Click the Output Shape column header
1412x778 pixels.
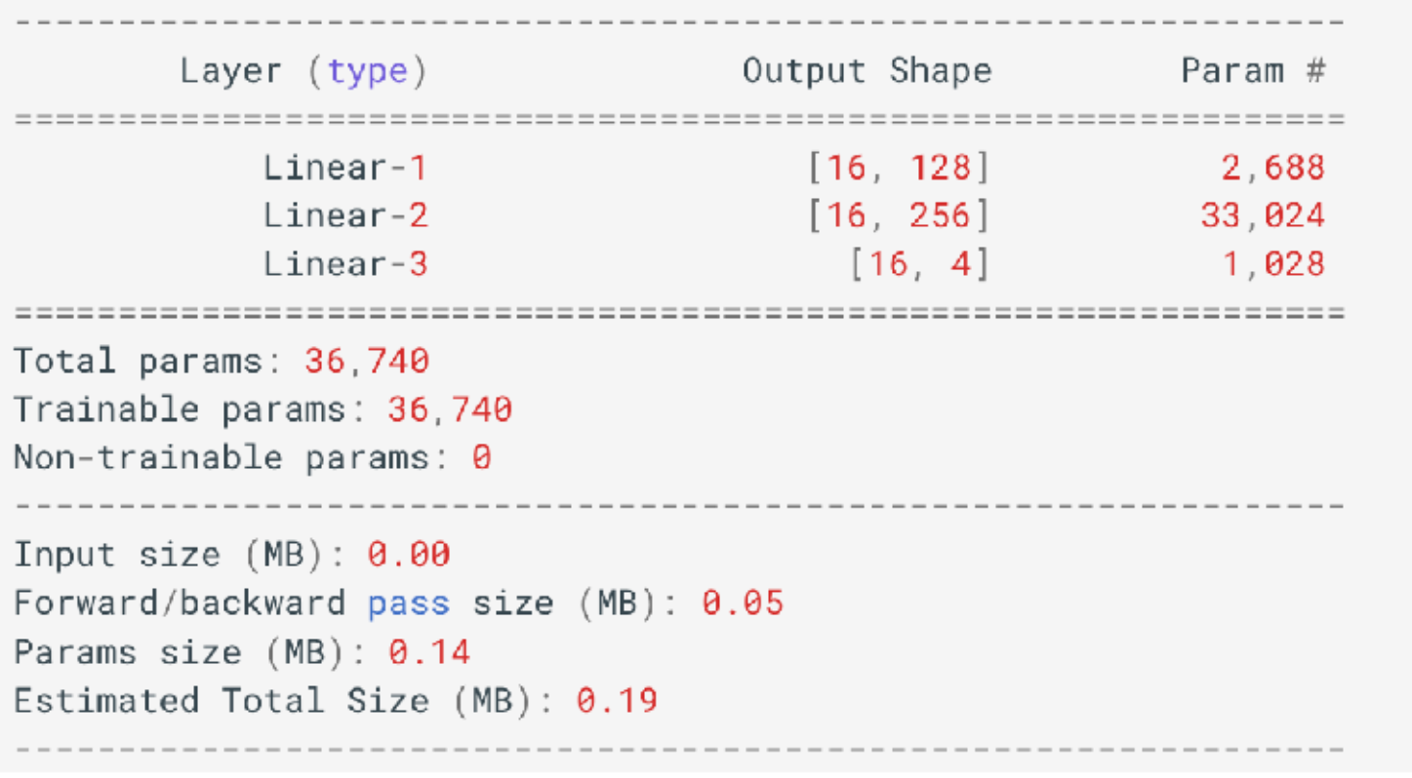click(867, 71)
